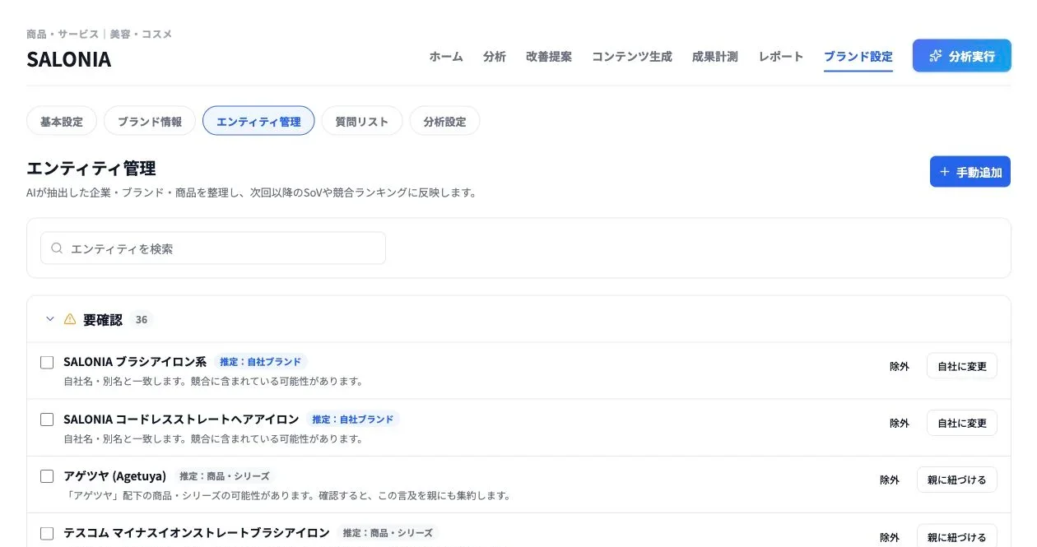Image resolution: width=1037 pixels, height=547 pixels.
Task: Focus the エンティティを検索 search field
Action: pos(213,248)
